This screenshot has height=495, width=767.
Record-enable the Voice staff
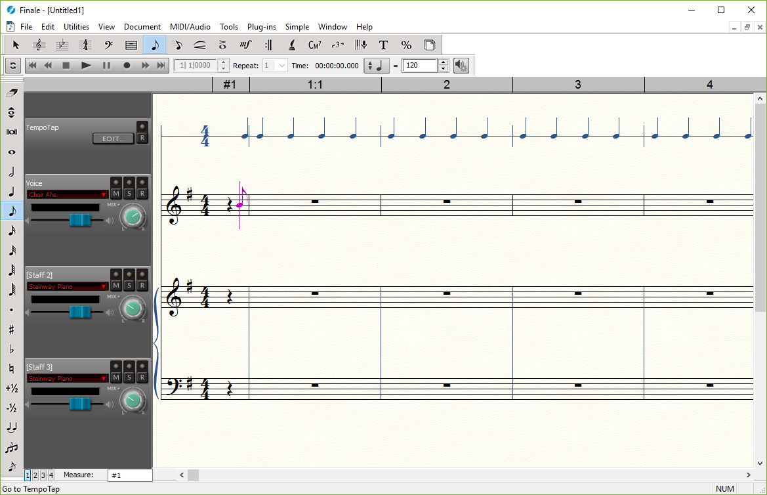coord(142,194)
